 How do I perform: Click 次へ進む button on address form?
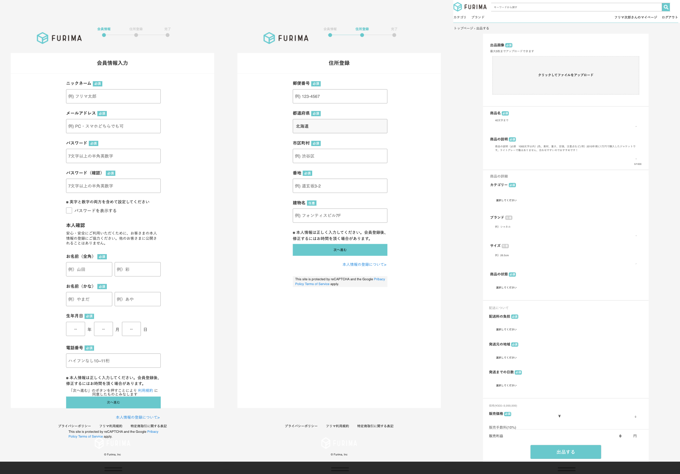coord(340,250)
